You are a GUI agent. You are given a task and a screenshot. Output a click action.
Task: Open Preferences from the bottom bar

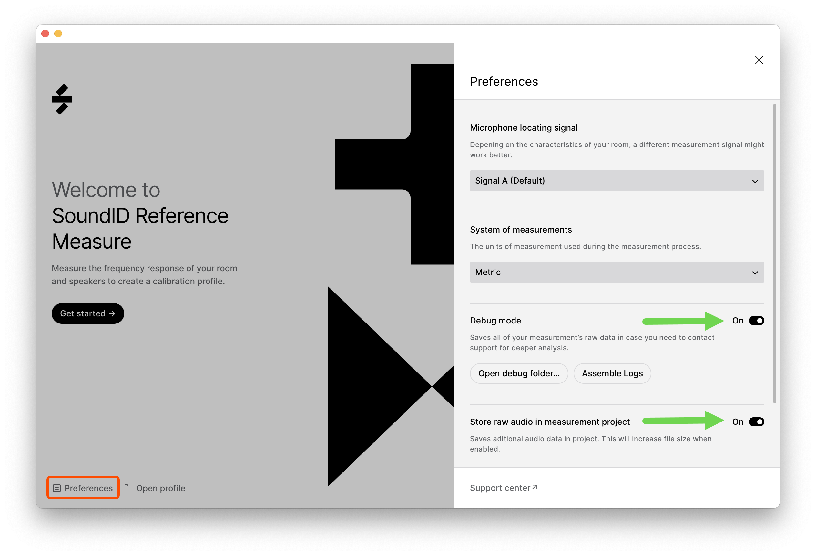pyautogui.click(x=83, y=488)
